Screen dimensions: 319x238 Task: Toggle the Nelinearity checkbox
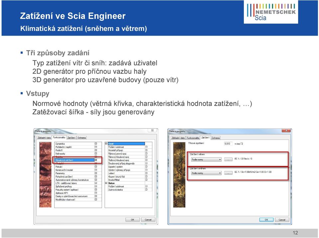pyautogui.click(x=96, y=154)
